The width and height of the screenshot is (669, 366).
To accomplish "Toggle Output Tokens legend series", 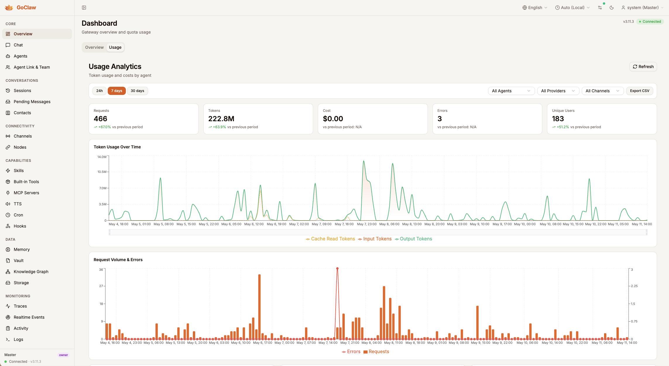I will (x=413, y=239).
